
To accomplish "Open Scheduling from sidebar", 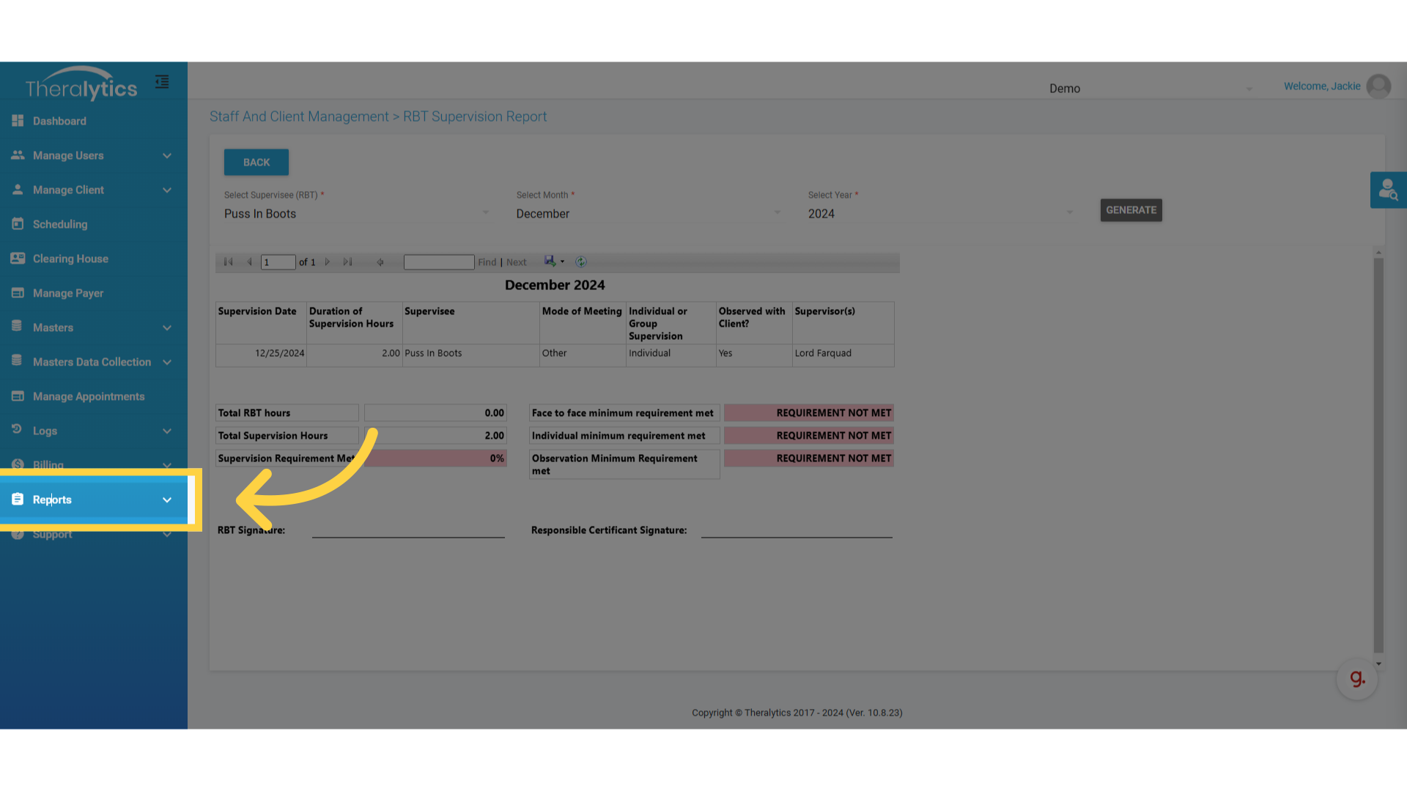I will point(60,224).
